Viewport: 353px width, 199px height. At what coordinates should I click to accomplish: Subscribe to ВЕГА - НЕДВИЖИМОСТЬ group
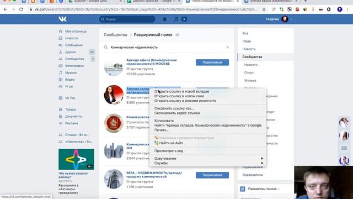pos(212,175)
